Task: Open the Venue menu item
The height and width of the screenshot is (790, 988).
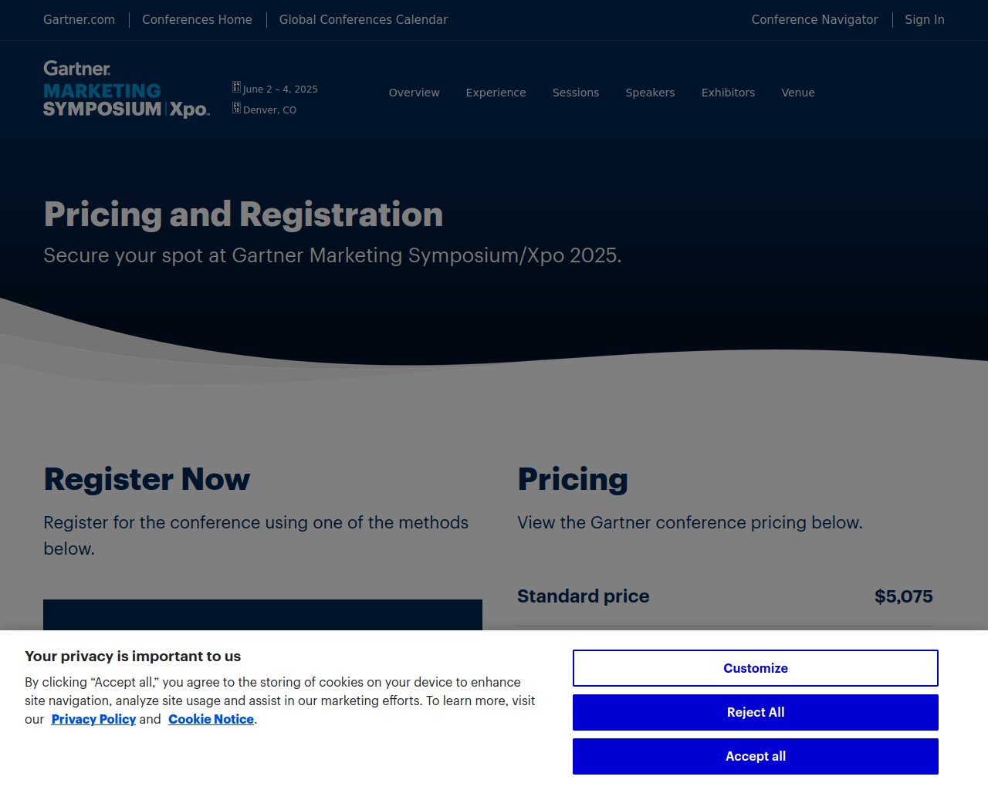Action: point(798,93)
